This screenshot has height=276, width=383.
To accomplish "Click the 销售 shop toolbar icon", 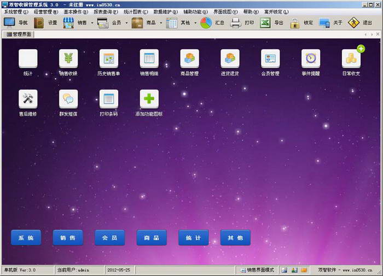I will [68, 23].
